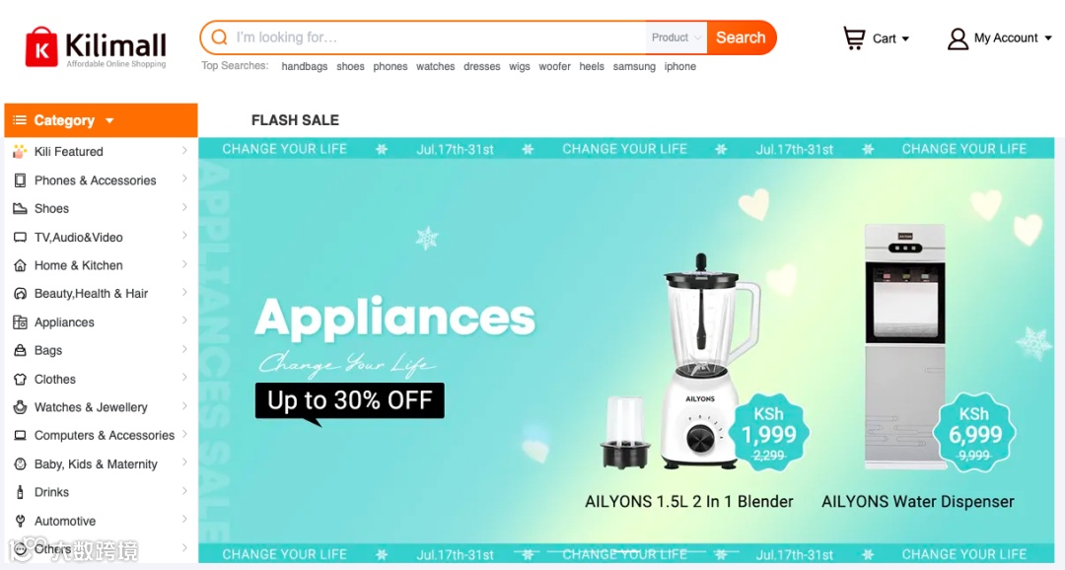This screenshot has width=1065, height=570.
Task: Click the My Account person icon
Action: (x=958, y=38)
